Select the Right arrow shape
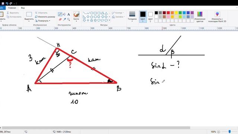 (99, 17)
